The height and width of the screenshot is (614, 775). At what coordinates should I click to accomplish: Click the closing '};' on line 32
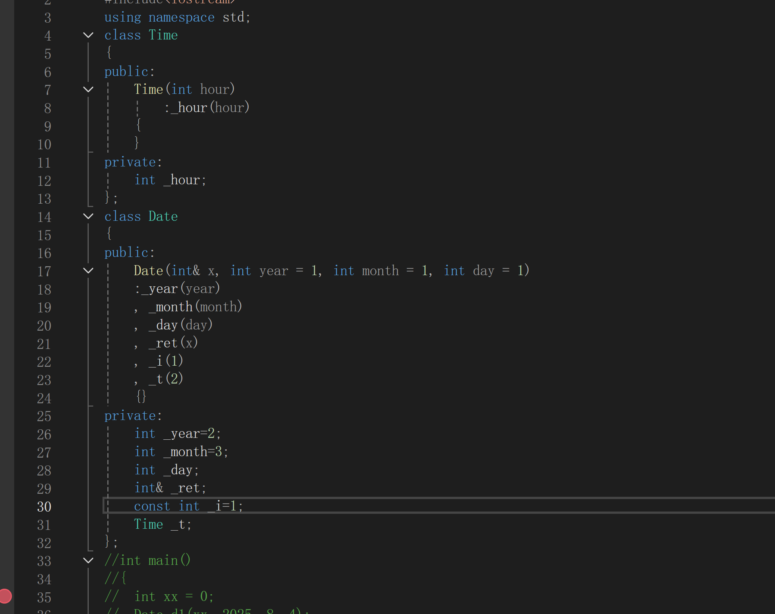pos(111,541)
